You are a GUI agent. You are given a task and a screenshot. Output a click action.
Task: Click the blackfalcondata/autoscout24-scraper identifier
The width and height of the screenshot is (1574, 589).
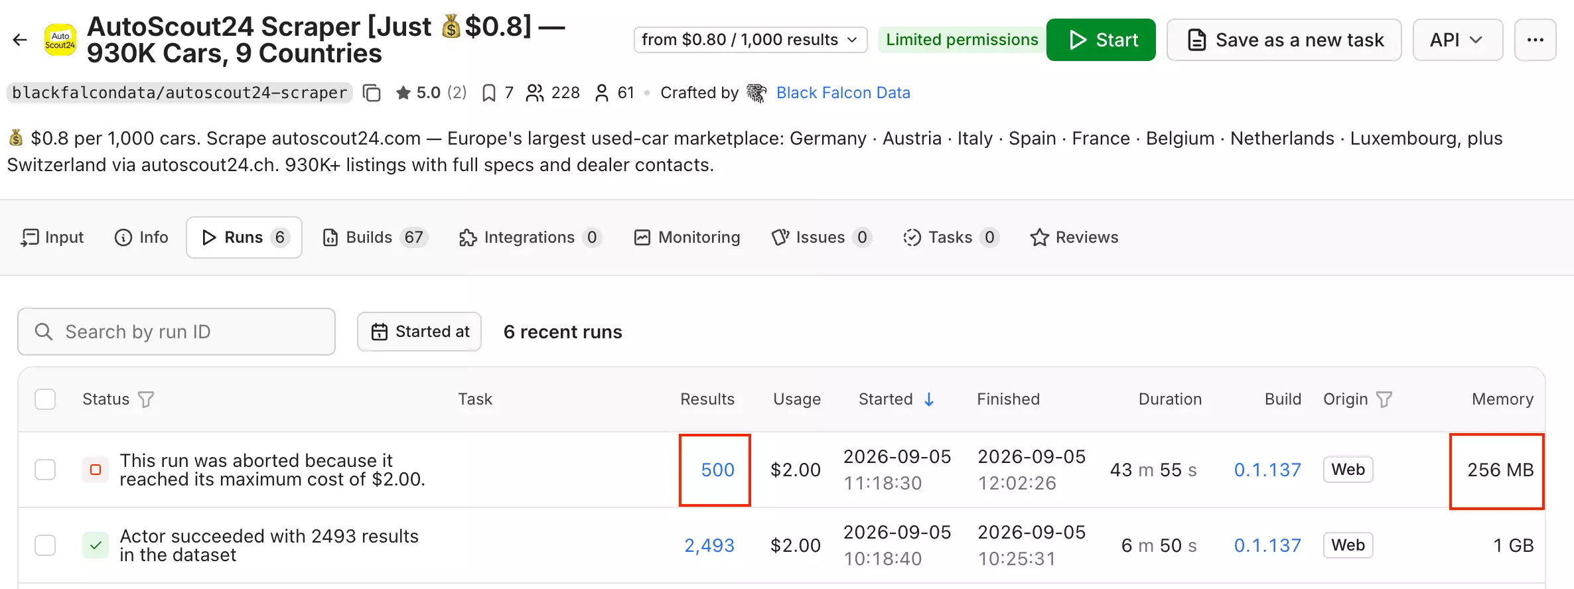click(x=180, y=93)
